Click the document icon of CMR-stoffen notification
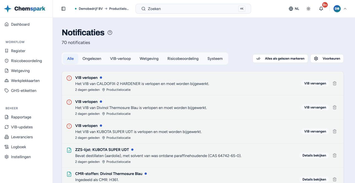The height and width of the screenshot is (183, 355). (69, 174)
